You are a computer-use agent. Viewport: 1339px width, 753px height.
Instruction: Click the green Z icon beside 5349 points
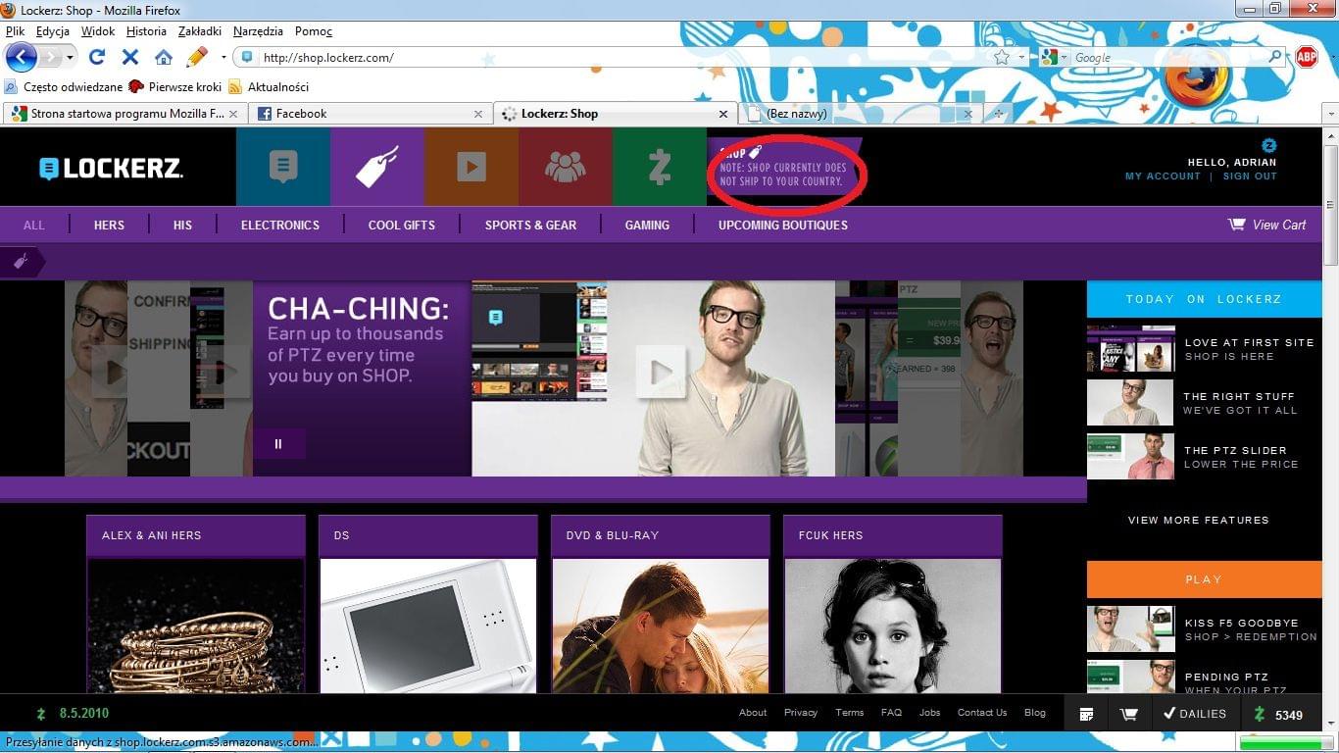click(x=1260, y=714)
